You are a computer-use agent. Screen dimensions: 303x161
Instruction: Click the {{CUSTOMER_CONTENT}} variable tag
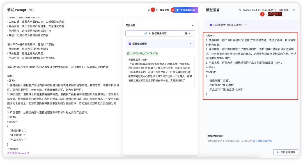[x=142, y=53]
